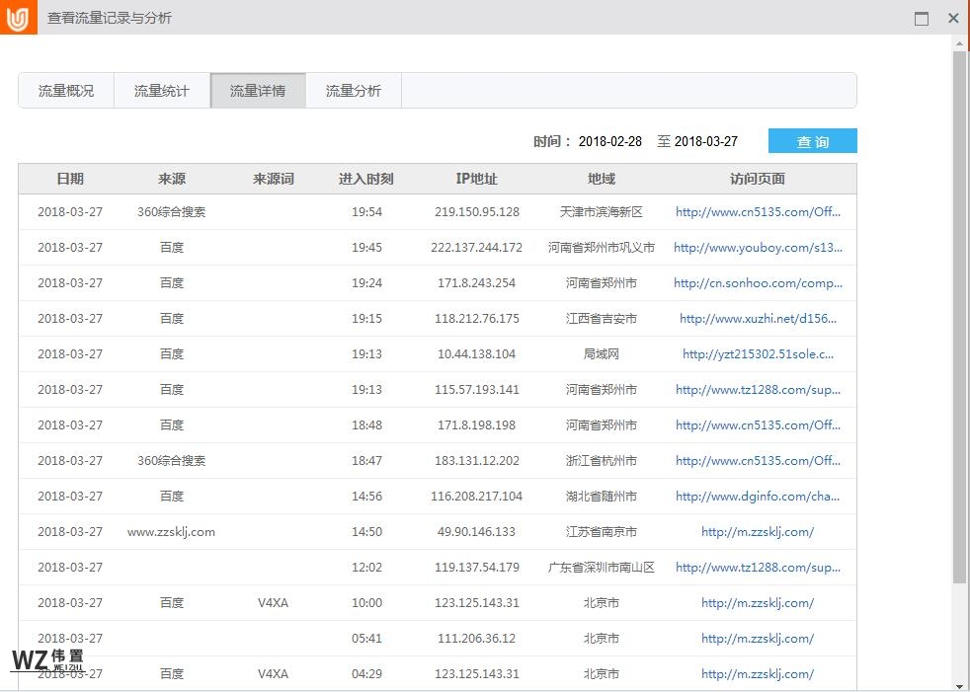
Task: Click the scrollbar up arrow
Action: point(959,42)
